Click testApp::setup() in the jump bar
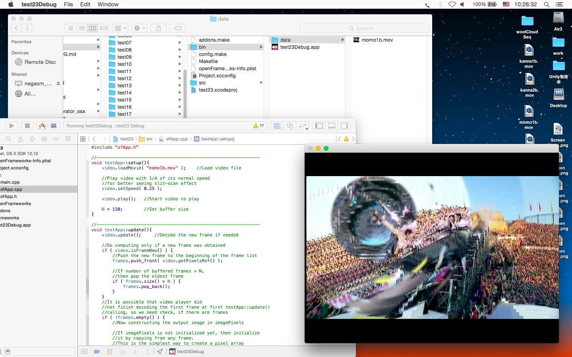 click(x=217, y=139)
